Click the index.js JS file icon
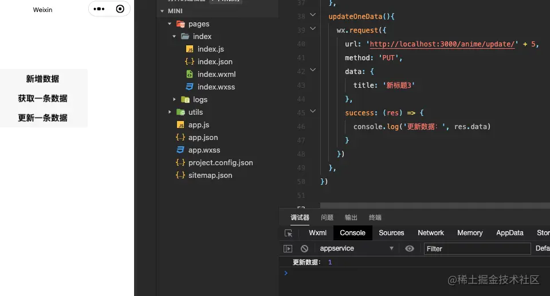 190,49
